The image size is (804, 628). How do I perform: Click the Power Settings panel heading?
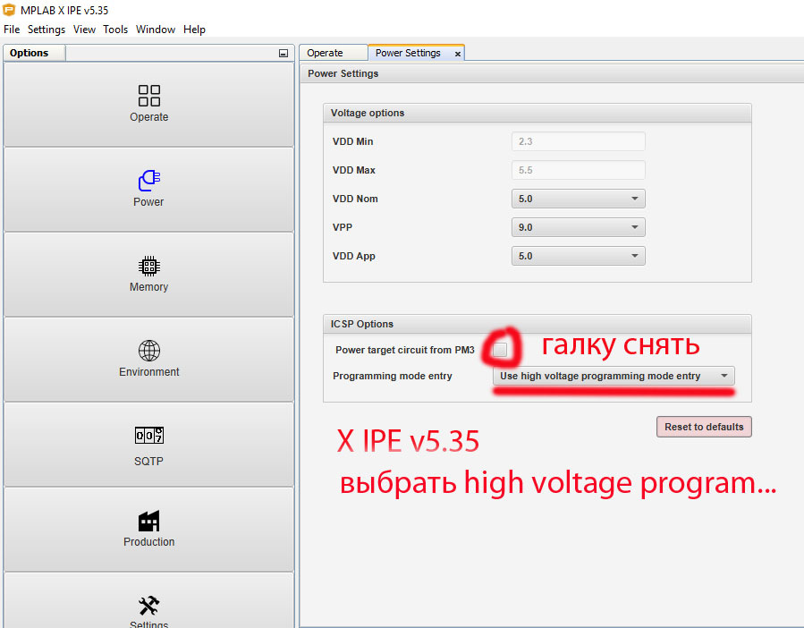coord(343,73)
